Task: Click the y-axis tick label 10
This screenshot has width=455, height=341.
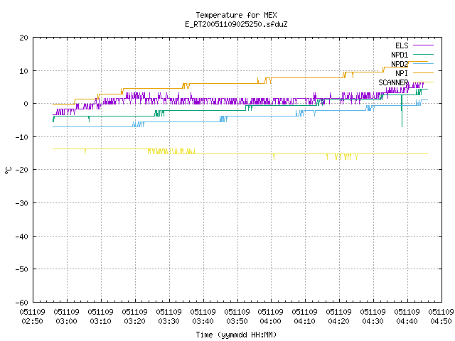Action: coord(23,71)
